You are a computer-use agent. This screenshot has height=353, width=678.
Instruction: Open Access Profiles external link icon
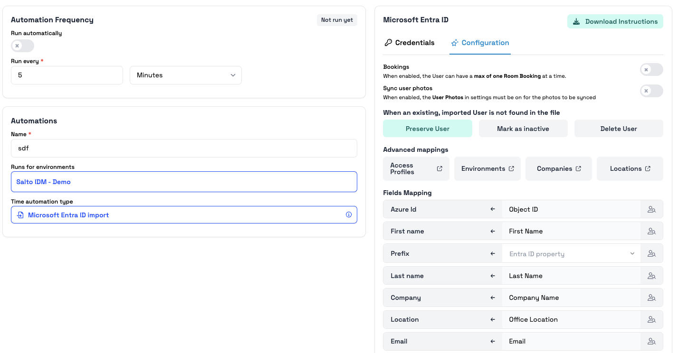pos(439,169)
